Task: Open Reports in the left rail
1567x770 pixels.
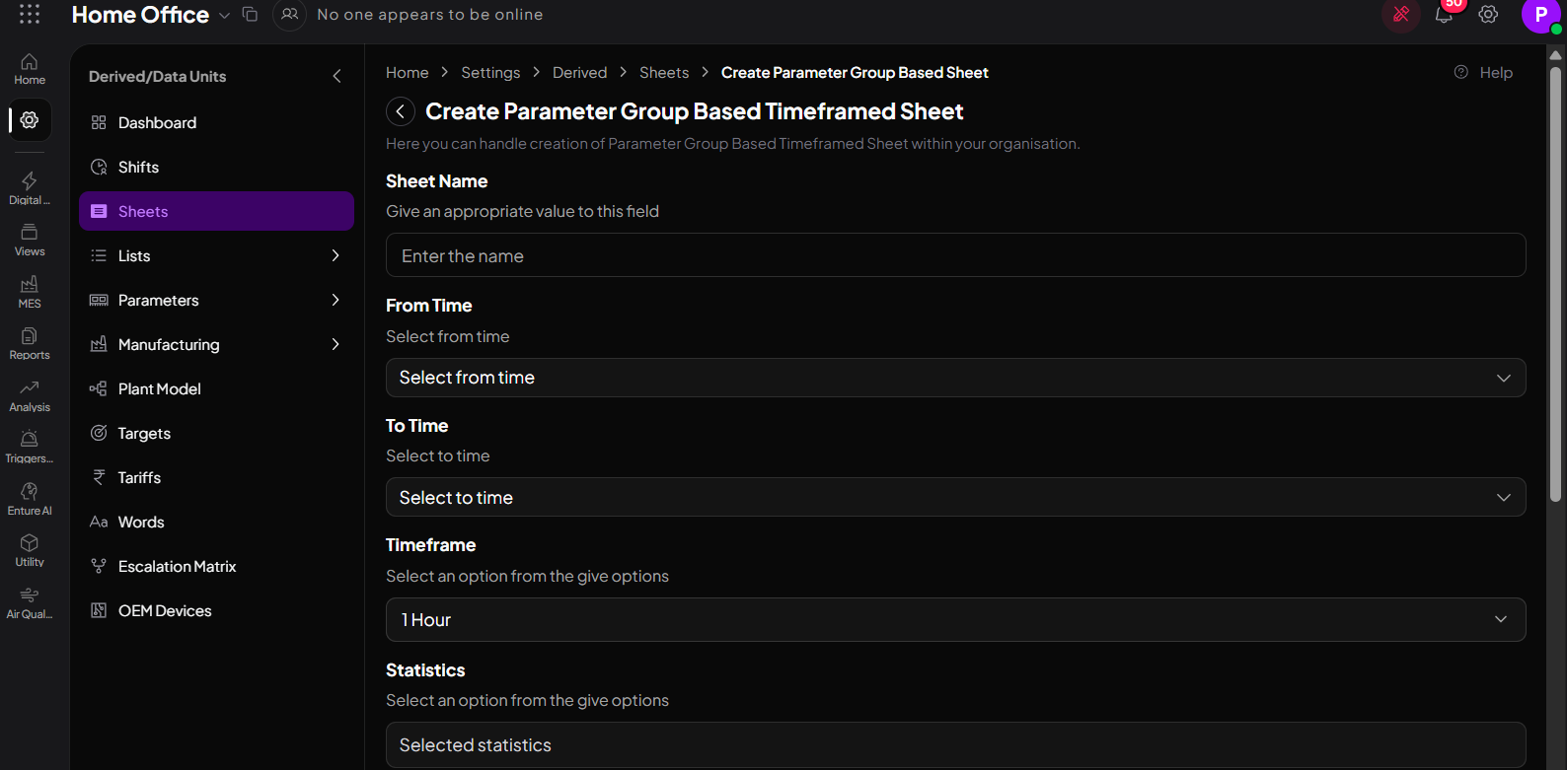Action: (x=30, y=343)
